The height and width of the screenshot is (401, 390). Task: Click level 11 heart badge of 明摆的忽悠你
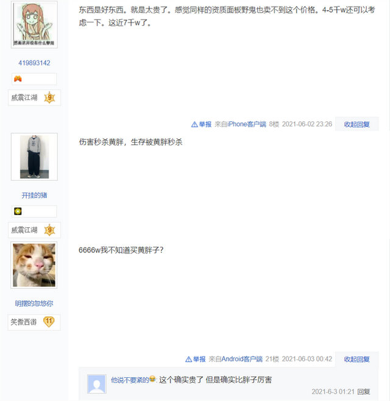(49, 322)
